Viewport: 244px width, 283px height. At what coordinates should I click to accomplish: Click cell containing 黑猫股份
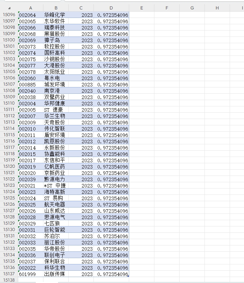56,34
